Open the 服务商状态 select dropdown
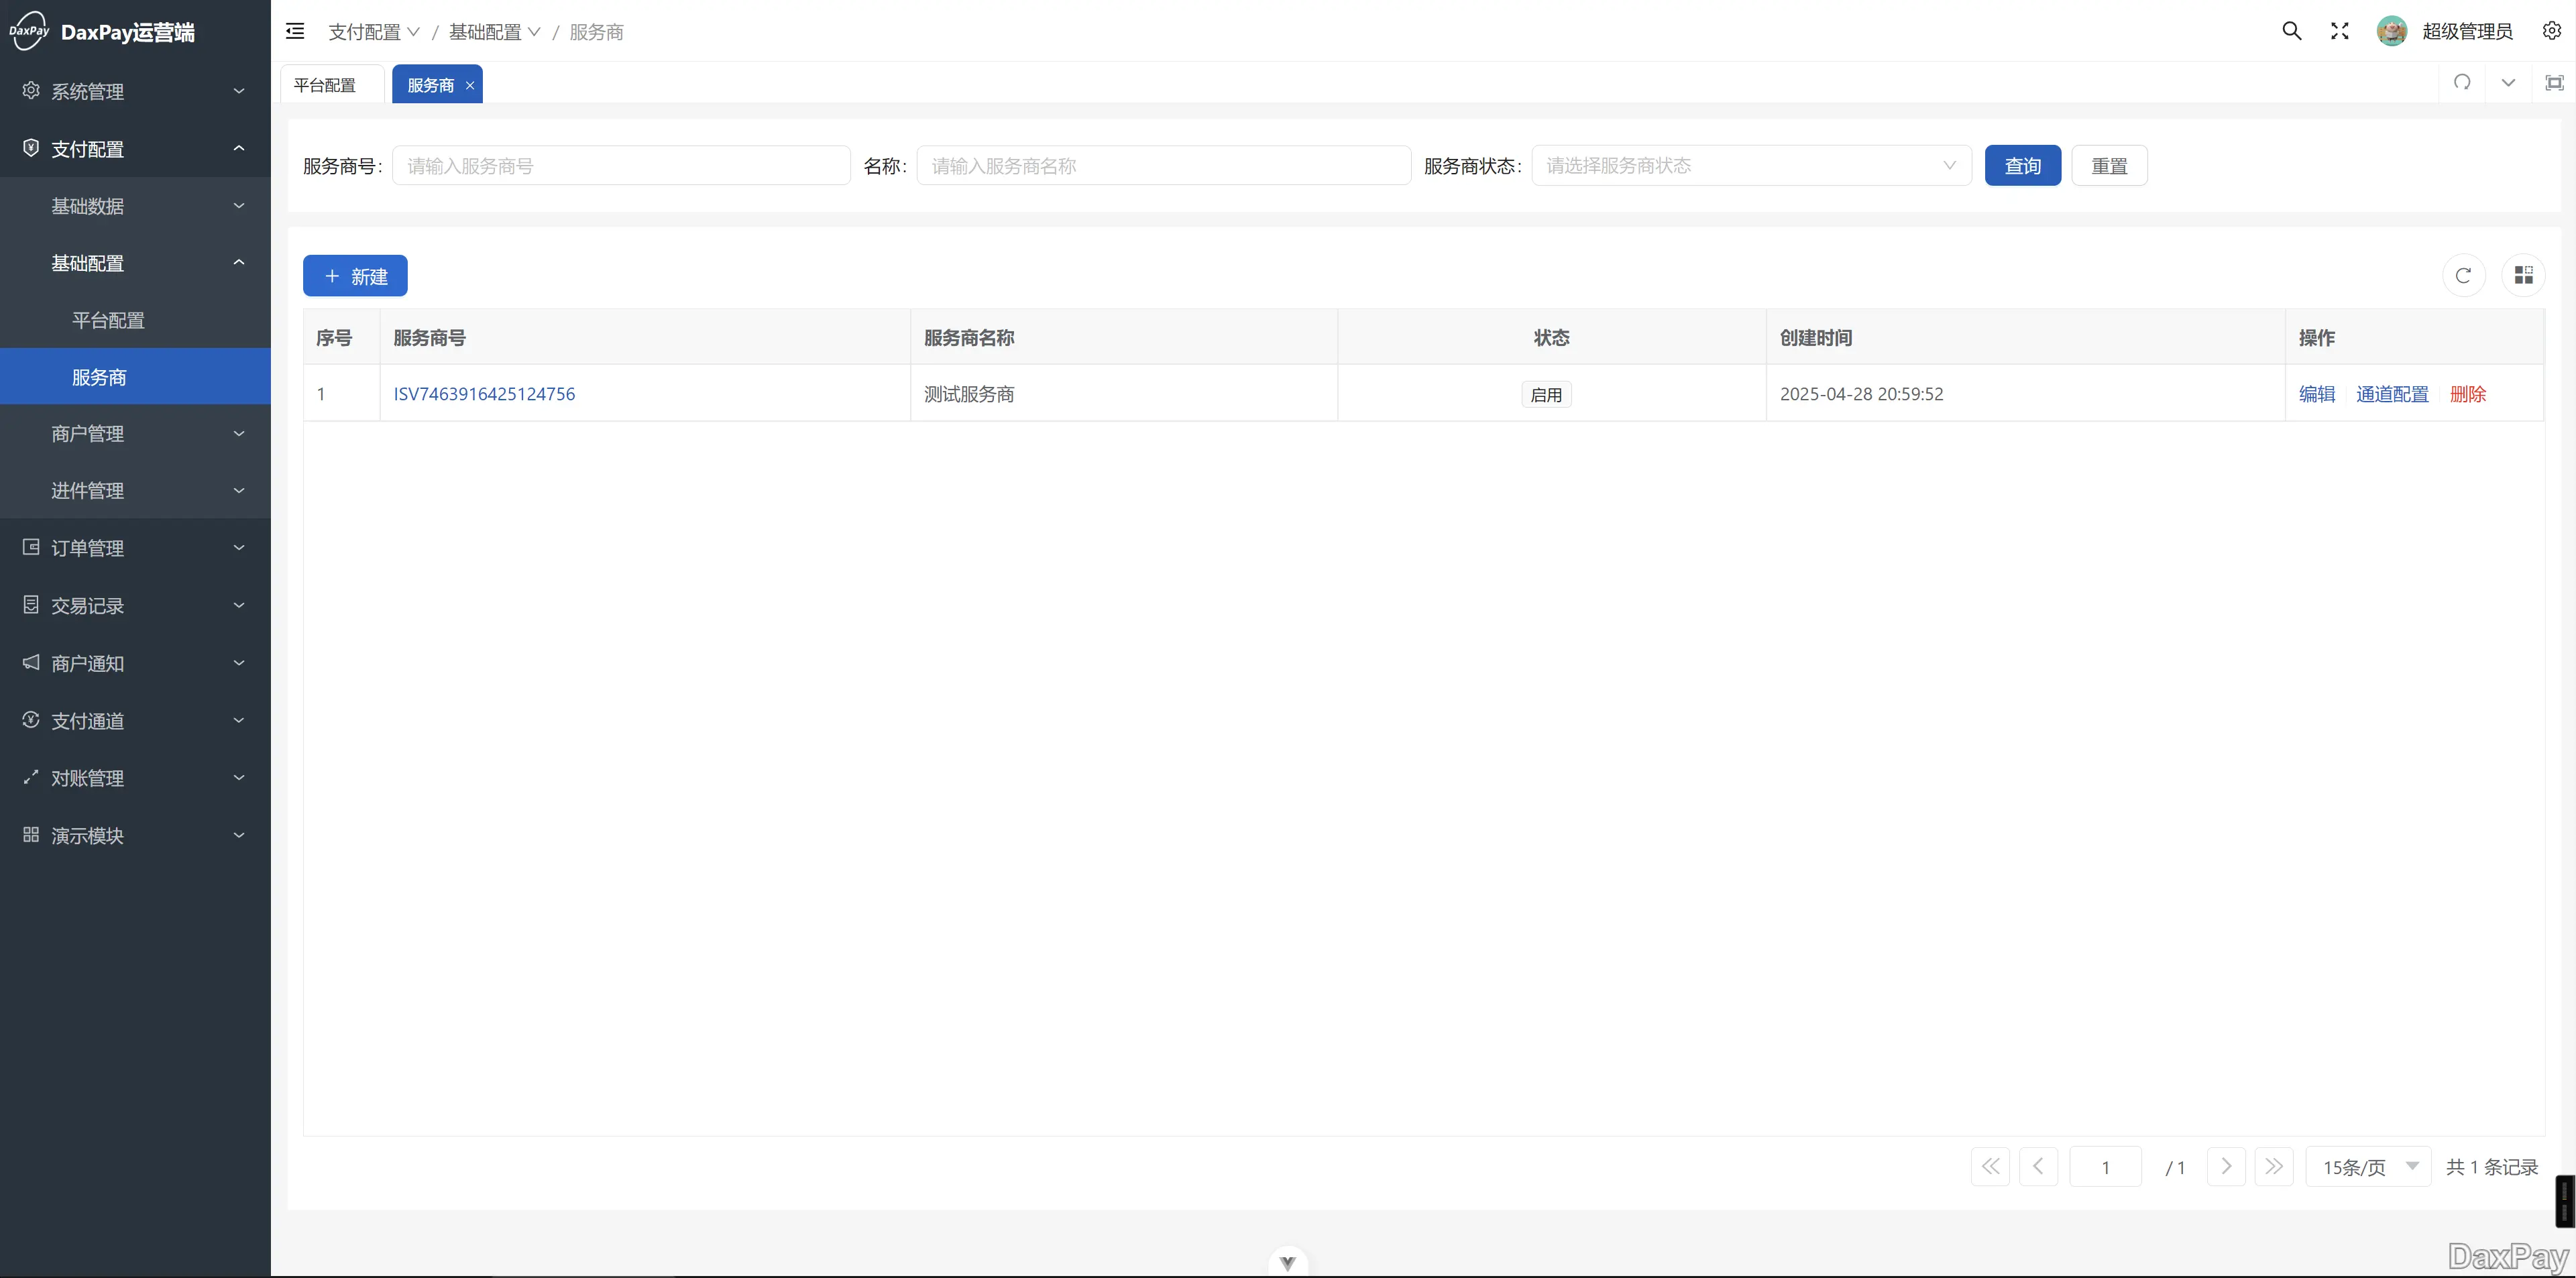The image size is (2576, 1278). tap(1750, 166)
